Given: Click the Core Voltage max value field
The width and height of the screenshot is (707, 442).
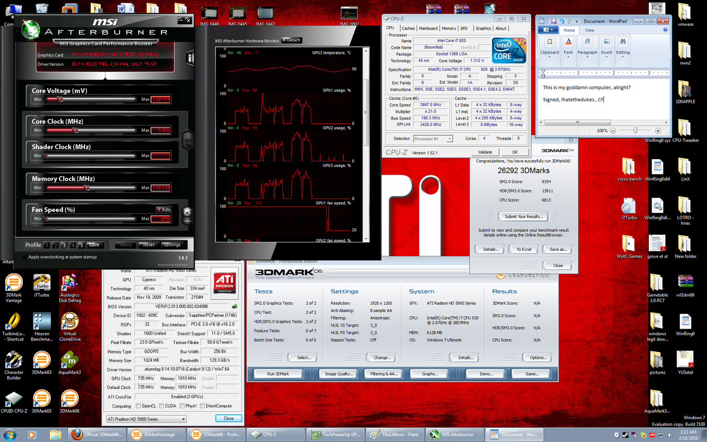Looking at the screenshot, I should click(x=161, y=99).
